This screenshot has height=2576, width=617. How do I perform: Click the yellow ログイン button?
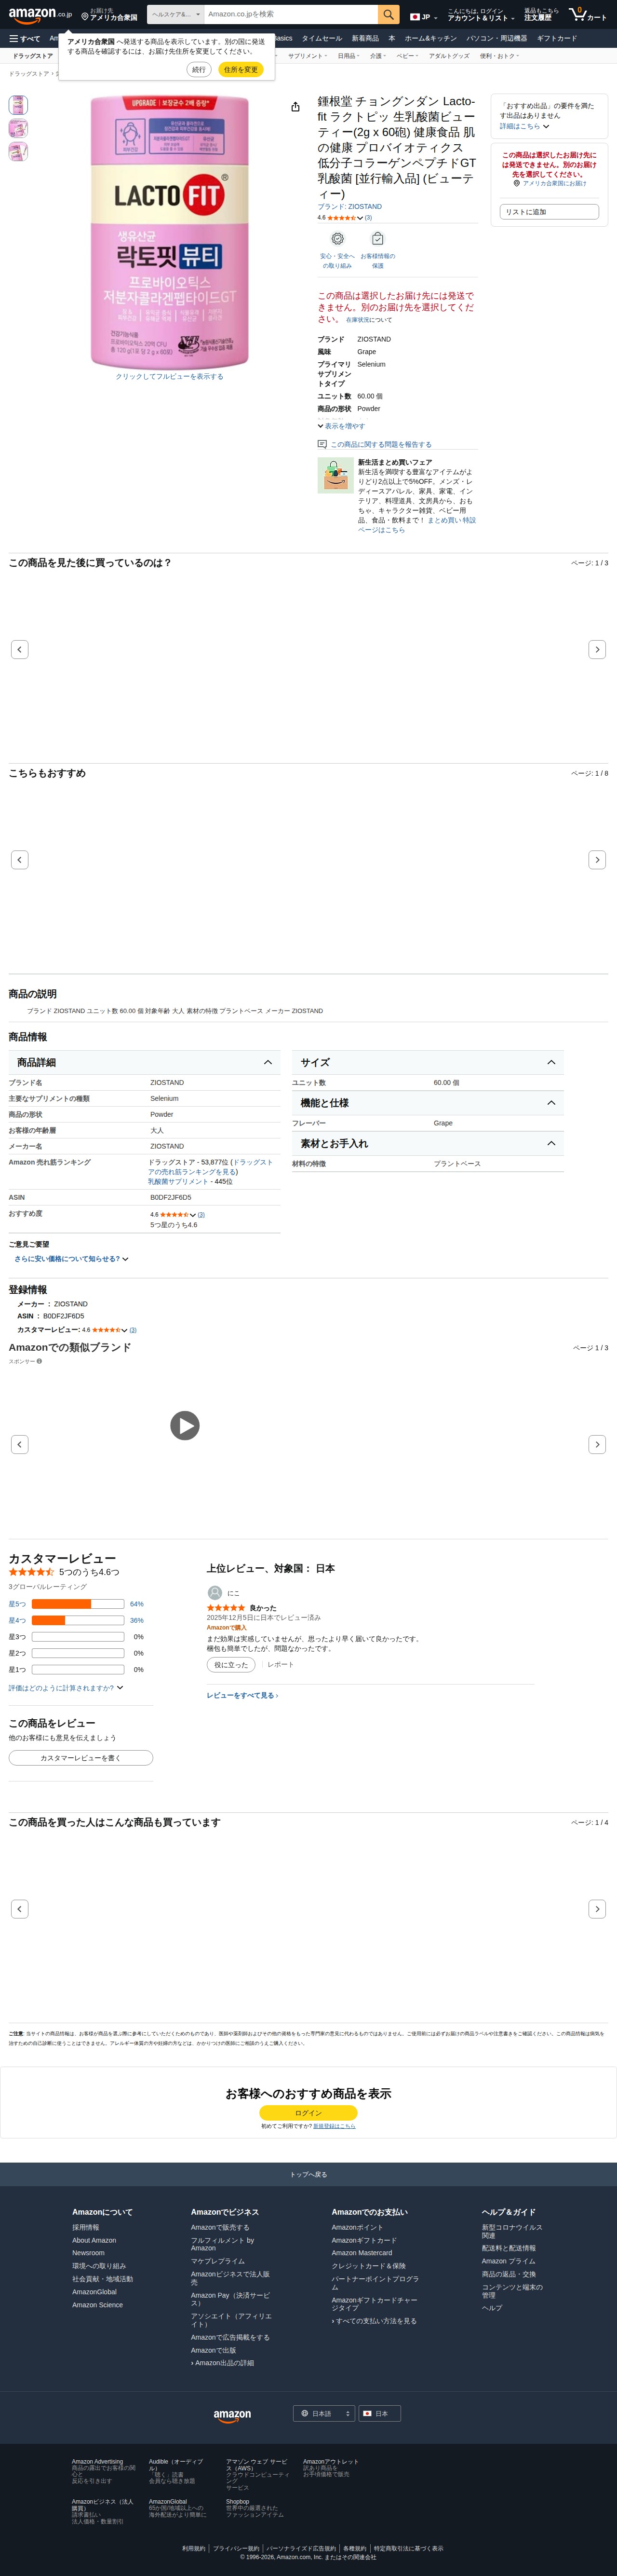[x=308, y=2113]
